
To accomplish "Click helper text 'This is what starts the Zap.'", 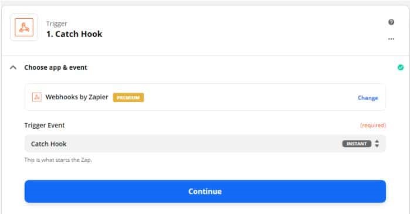I will (58, 160).
